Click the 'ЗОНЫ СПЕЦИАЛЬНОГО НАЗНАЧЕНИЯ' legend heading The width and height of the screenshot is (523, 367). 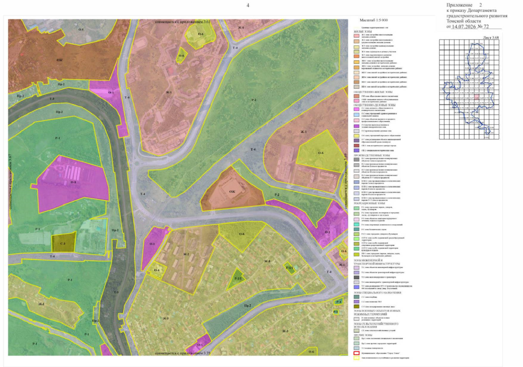(x=377, y=293)
